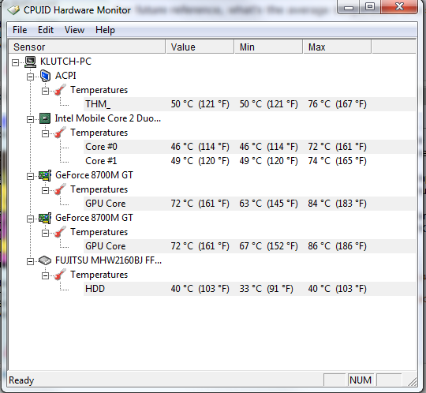The width and height of the screenshot is (426, 393).
Task: Select the KLUTCH-PC label
Action: coord(65,62)
